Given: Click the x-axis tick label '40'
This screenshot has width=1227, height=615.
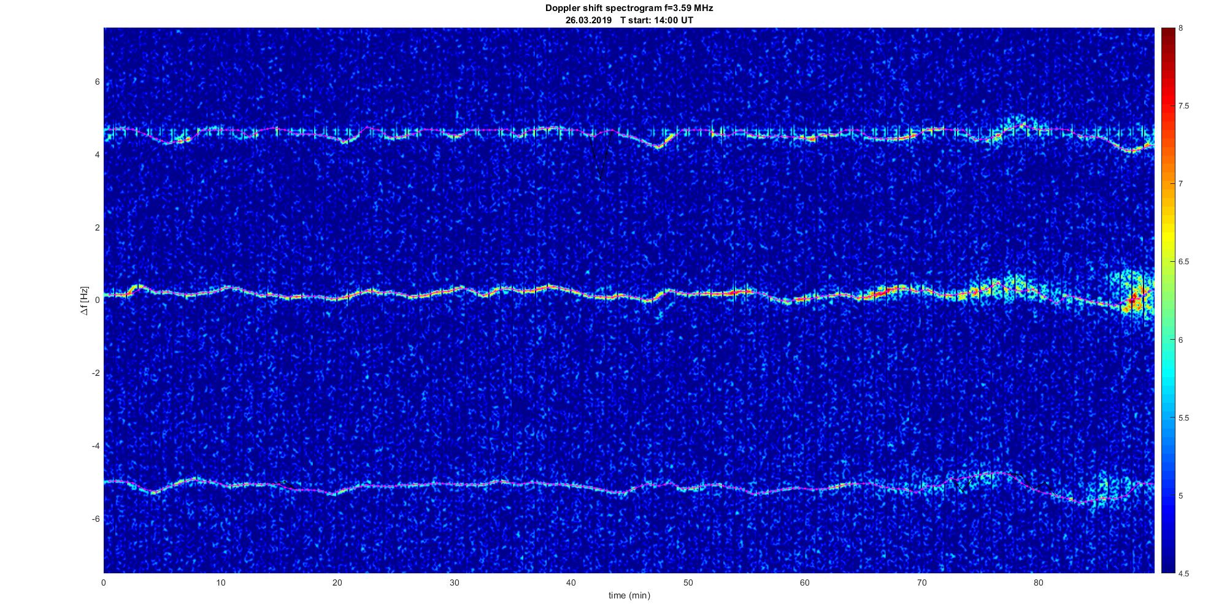Looking at the screenshot, I should tap(571, 582).
